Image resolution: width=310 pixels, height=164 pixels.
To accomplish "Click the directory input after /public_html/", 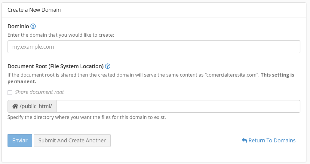I will (178, 106).
